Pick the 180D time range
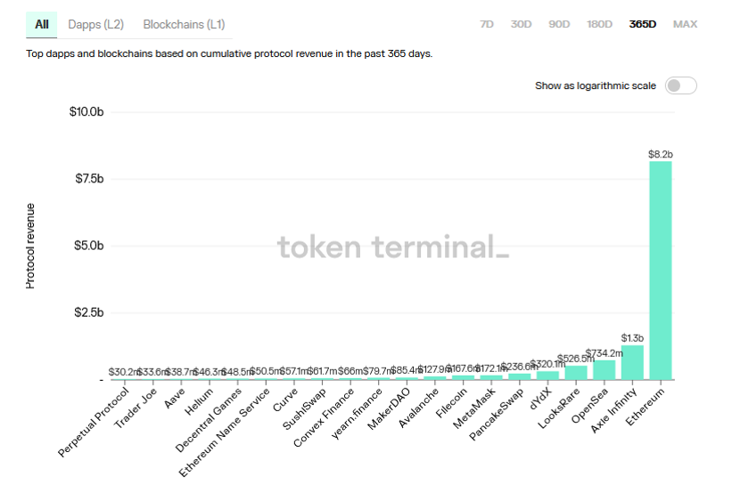This screenshot has height=493, width=732. pos(599,24)
